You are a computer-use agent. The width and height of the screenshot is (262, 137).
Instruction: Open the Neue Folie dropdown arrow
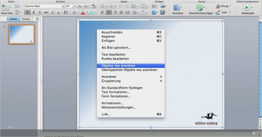click(x=11, y=7)
